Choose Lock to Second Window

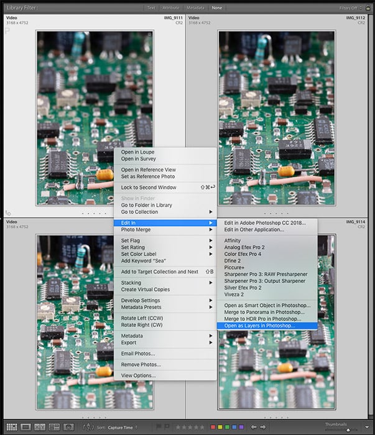(165, 188)
